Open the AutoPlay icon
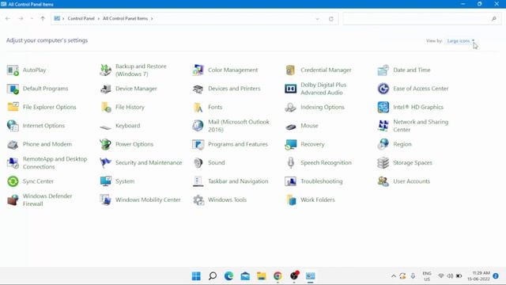 (13, 70)
